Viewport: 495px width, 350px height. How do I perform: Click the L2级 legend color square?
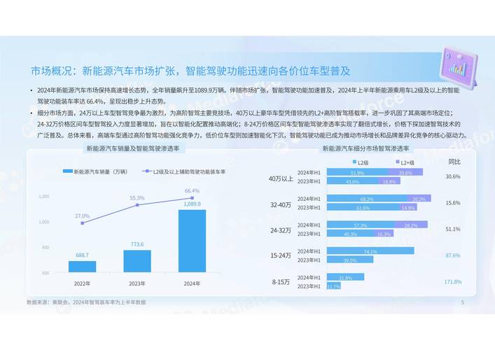(356, 162)
